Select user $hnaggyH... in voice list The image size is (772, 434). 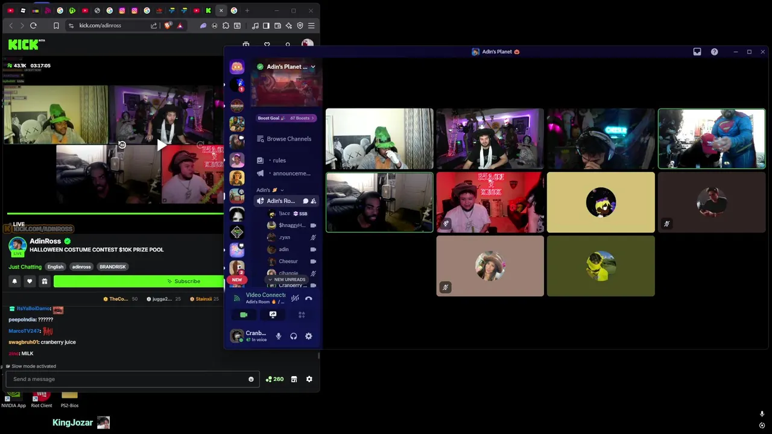click(293, 225)
